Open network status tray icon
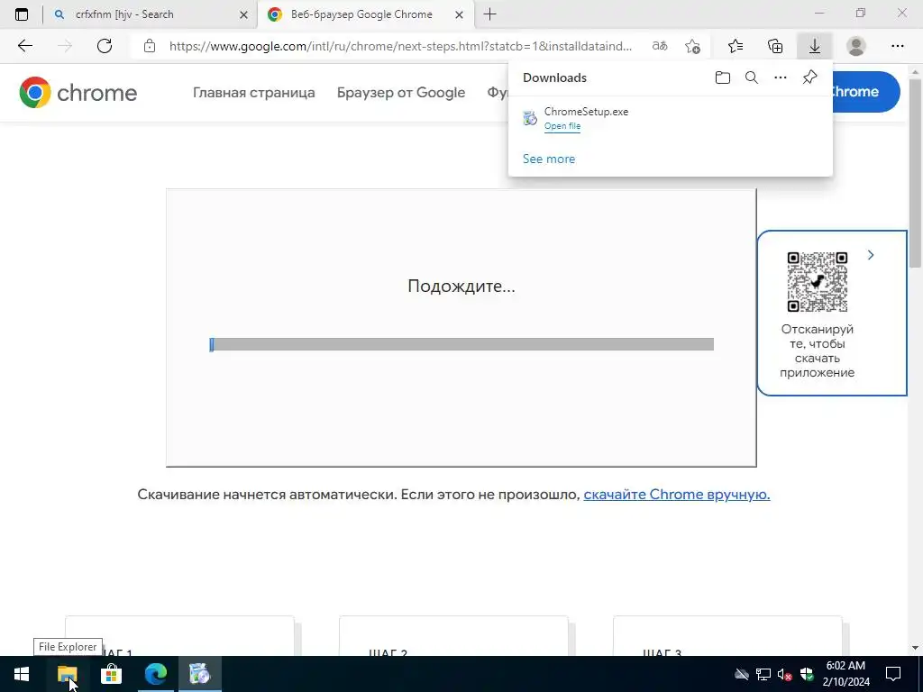 (763, 674)
